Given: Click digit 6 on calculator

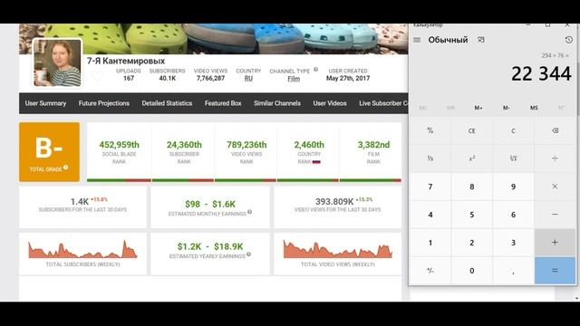Looking at the screenshot, I should tap(514, 215).
